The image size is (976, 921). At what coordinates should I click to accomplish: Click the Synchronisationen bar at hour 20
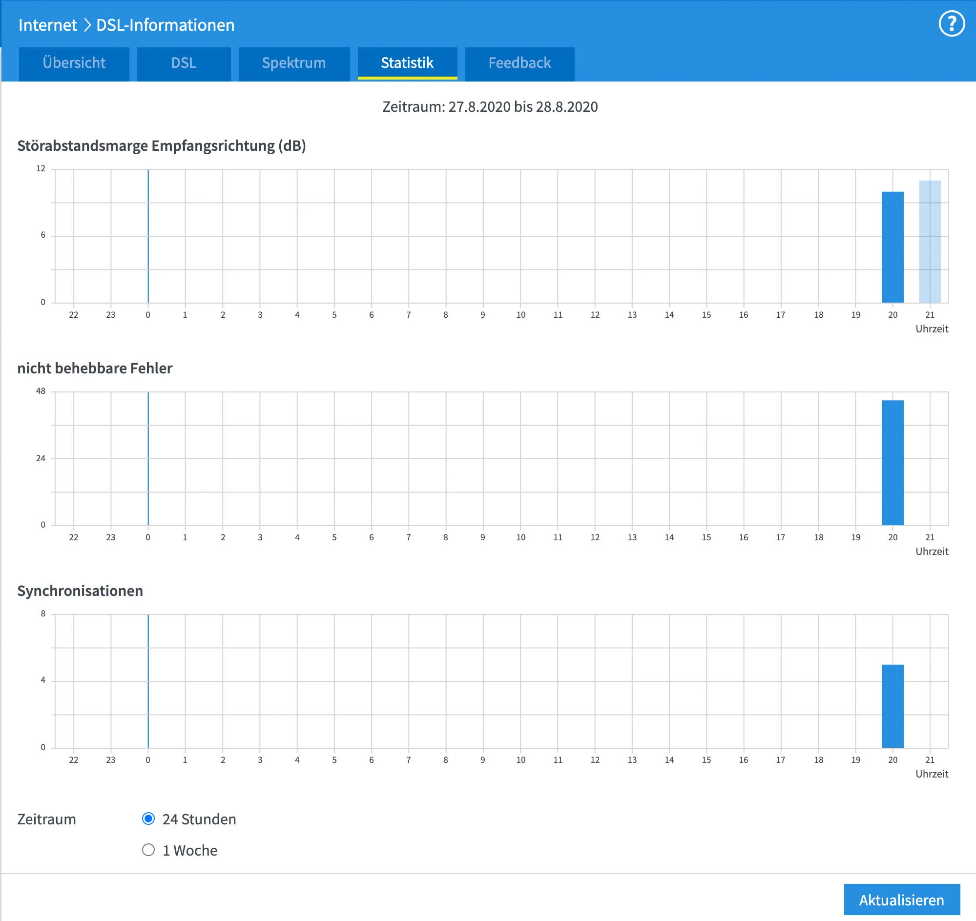(x=892, y=705)
